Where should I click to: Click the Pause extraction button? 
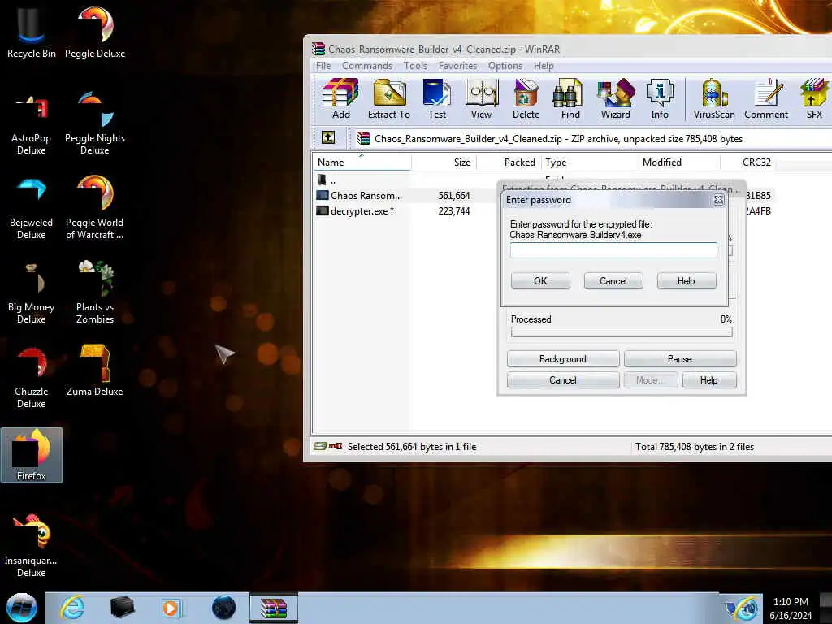(680, 358)
